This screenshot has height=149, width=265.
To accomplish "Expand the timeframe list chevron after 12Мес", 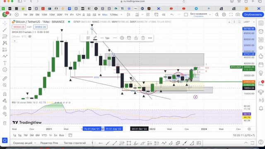I will pyautogui.click(x=121, y=15).
